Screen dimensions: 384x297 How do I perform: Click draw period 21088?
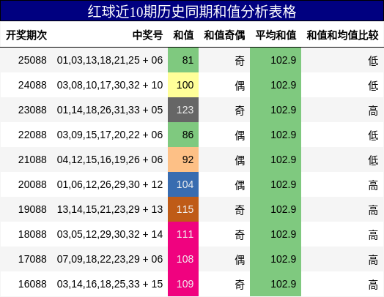pos(32,159)
